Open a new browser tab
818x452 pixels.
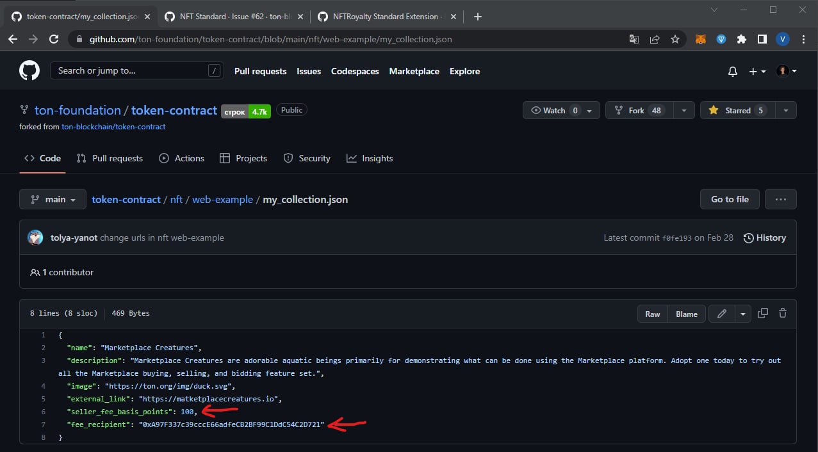477,17
